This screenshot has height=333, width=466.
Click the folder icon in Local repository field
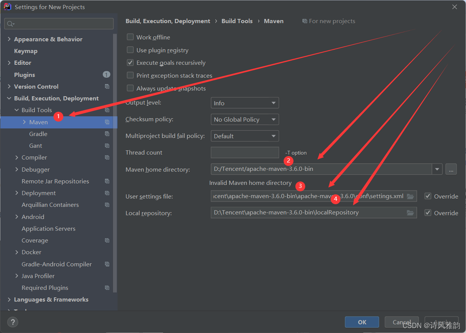click(x=410, y=213)
